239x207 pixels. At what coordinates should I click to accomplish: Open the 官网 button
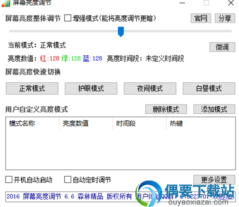[201, 18]
